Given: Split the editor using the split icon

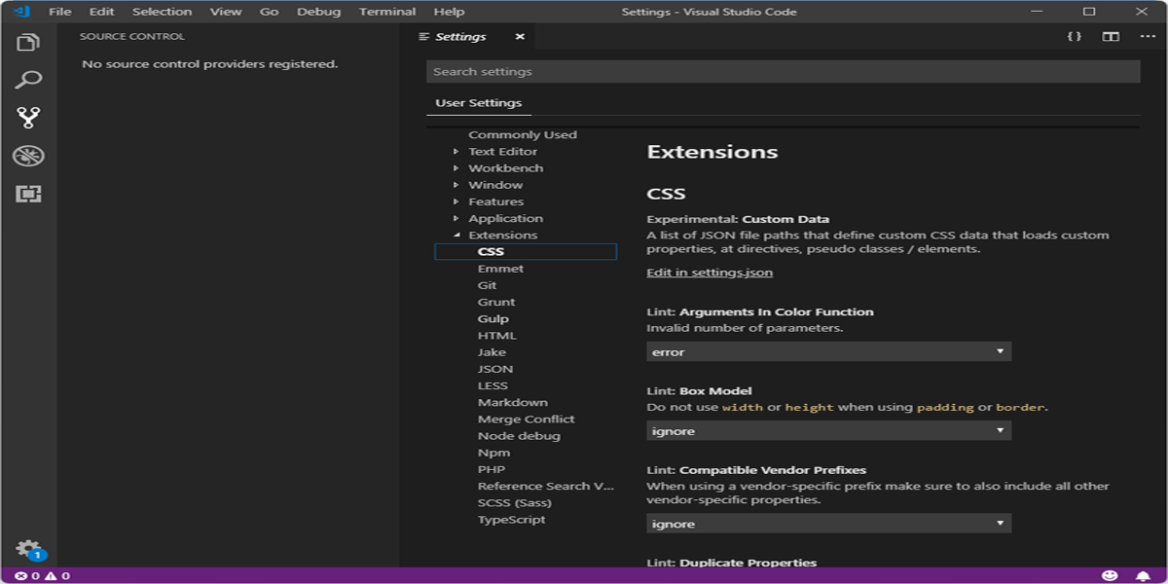Looking at the screenshot, I should pyautogui.click(x=1112, y=36).
